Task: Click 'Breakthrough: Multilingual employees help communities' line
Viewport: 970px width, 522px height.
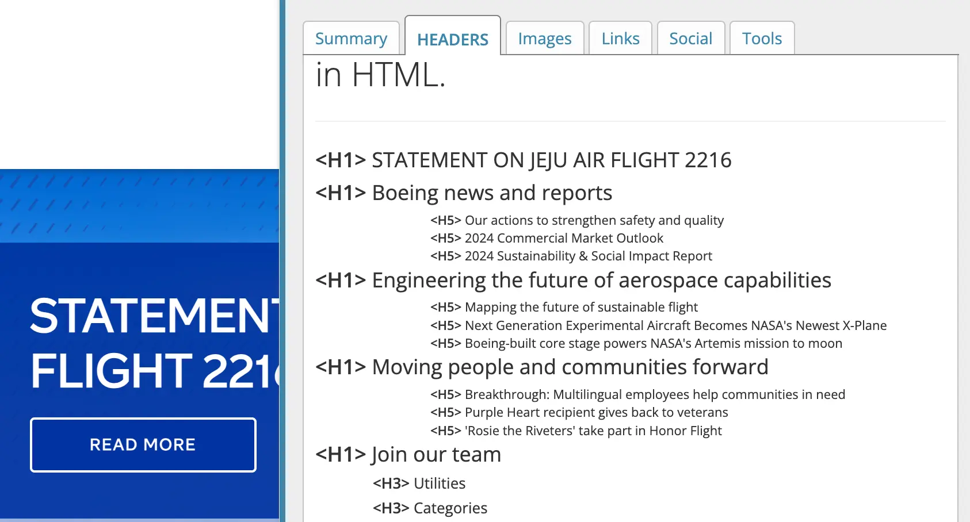Action: pyautogui.click(x=637, y=394)
